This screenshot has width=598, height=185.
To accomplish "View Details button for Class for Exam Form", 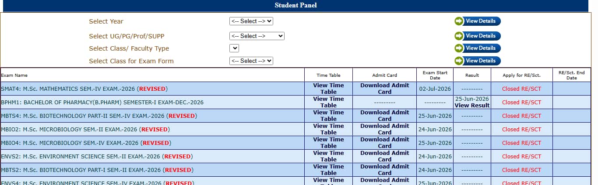I will click(x=478, y=61).
